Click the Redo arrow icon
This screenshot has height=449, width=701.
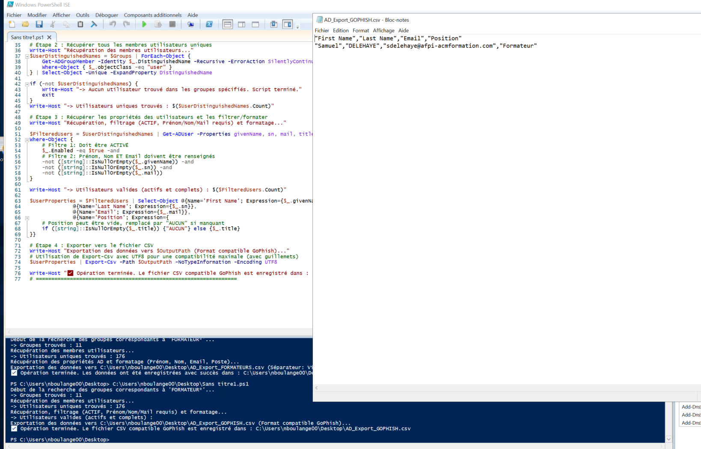pyautogui.click(x=126, y=24)
